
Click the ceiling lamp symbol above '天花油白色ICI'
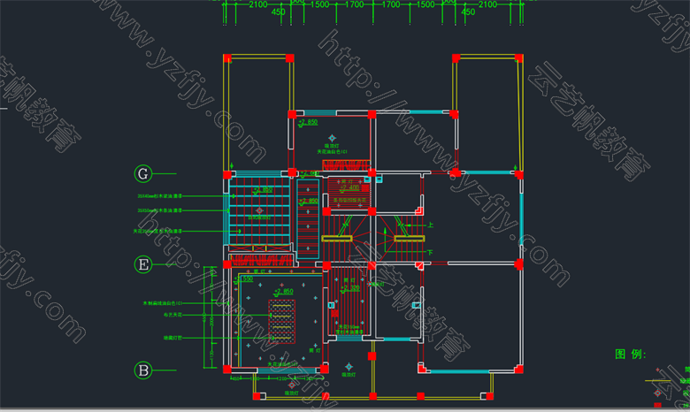click(333, 138)
